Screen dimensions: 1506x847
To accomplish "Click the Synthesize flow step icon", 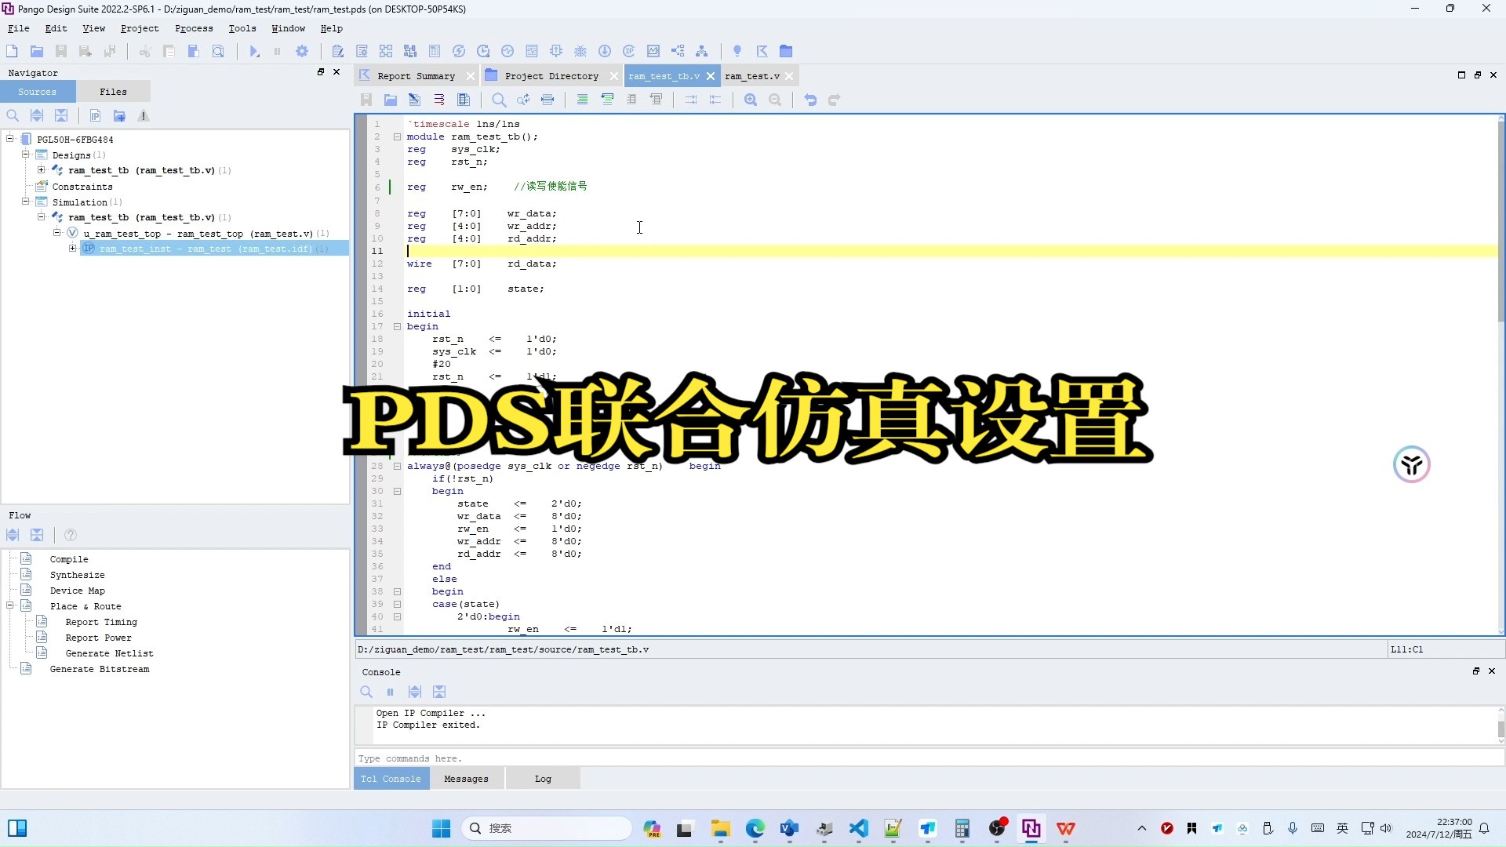I will tap(26, 574).
